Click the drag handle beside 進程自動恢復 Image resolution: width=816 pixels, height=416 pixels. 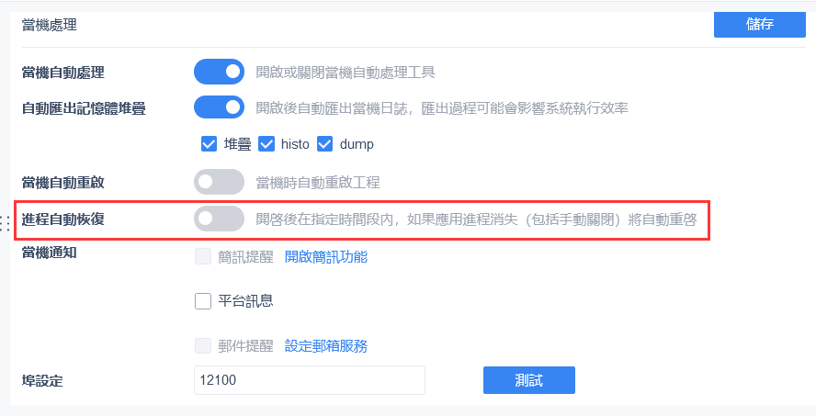tap(6, 222)
